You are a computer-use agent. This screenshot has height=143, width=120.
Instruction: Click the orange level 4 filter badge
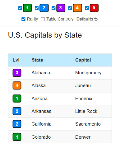pos(77,8)
